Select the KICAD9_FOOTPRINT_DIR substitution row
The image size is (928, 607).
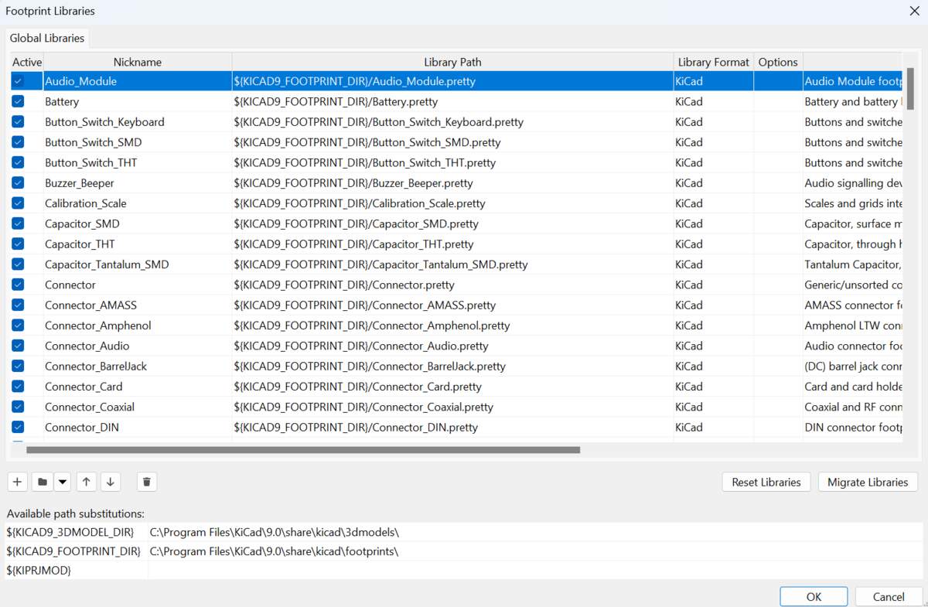pyautogui.click(x=75, y=551)
